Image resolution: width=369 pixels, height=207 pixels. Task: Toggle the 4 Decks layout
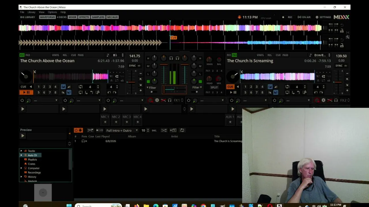point(62,17)
